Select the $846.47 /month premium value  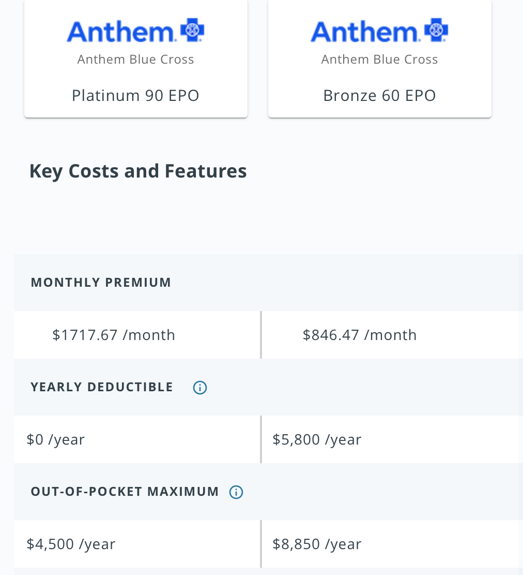[x=360, y=335]
